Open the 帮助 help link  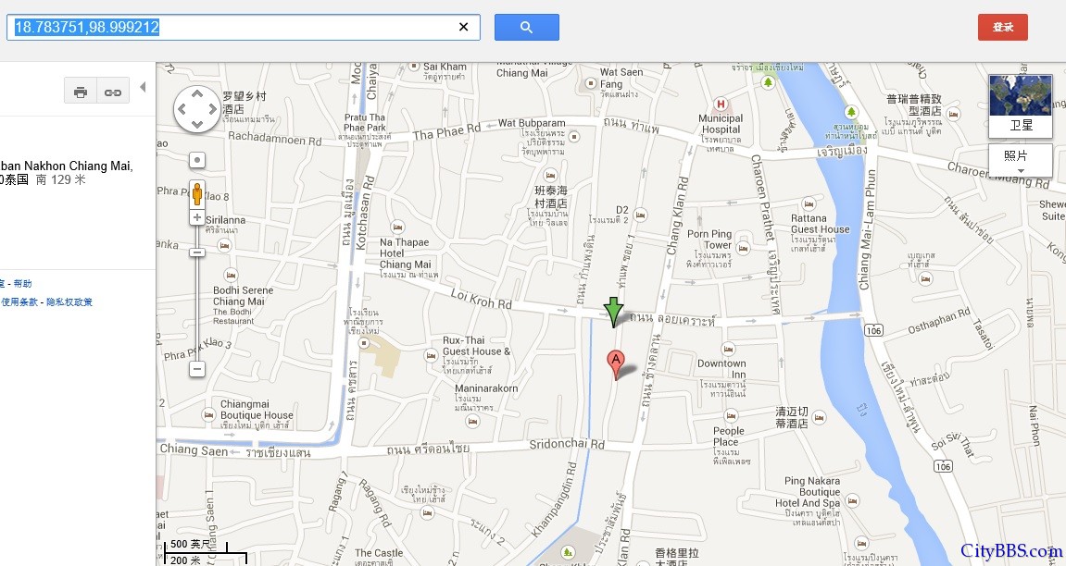(22, 284)
